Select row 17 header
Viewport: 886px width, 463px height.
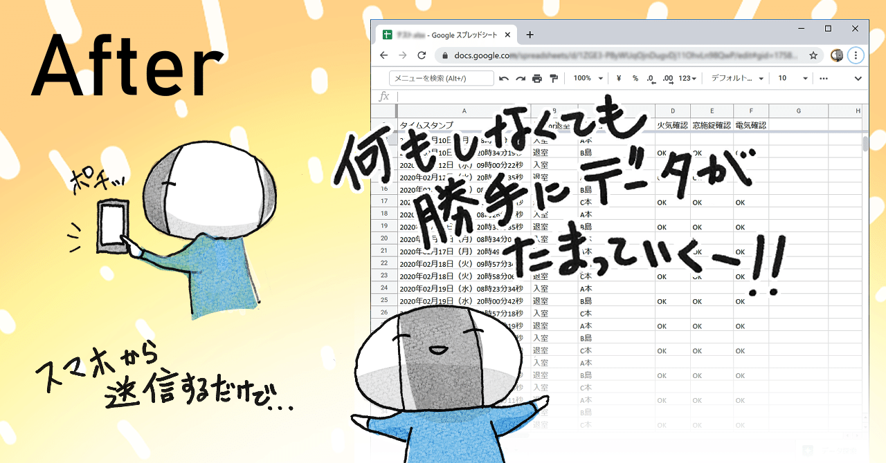pyautogui.click(x=383, y=202)
